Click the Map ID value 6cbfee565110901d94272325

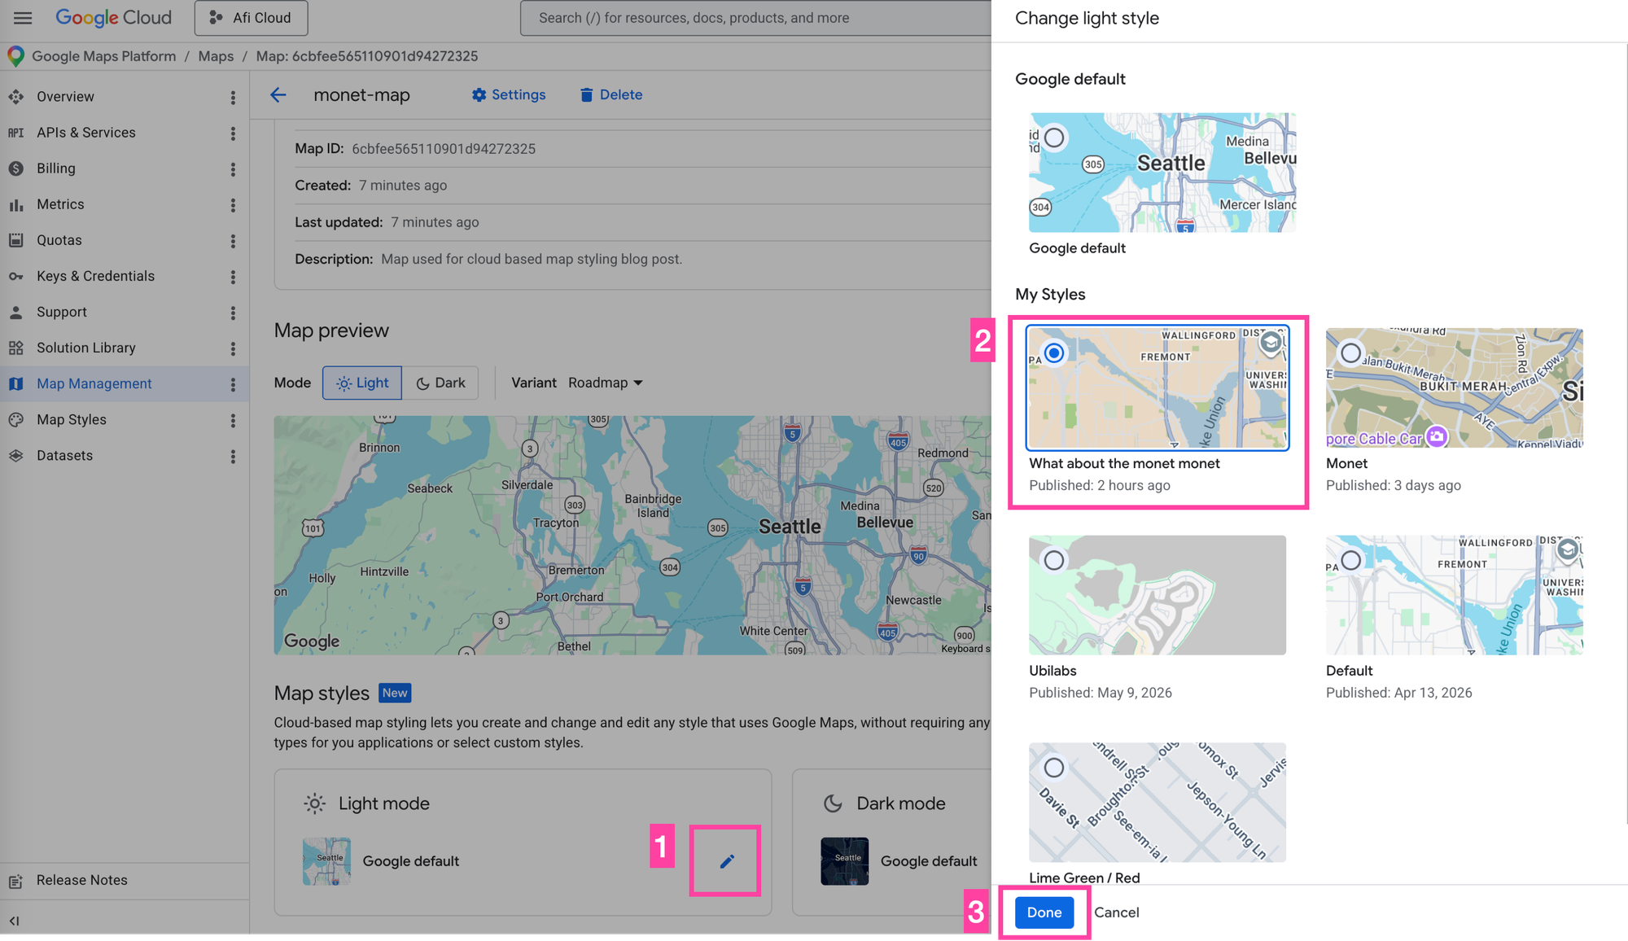click(x=444, y=149)
